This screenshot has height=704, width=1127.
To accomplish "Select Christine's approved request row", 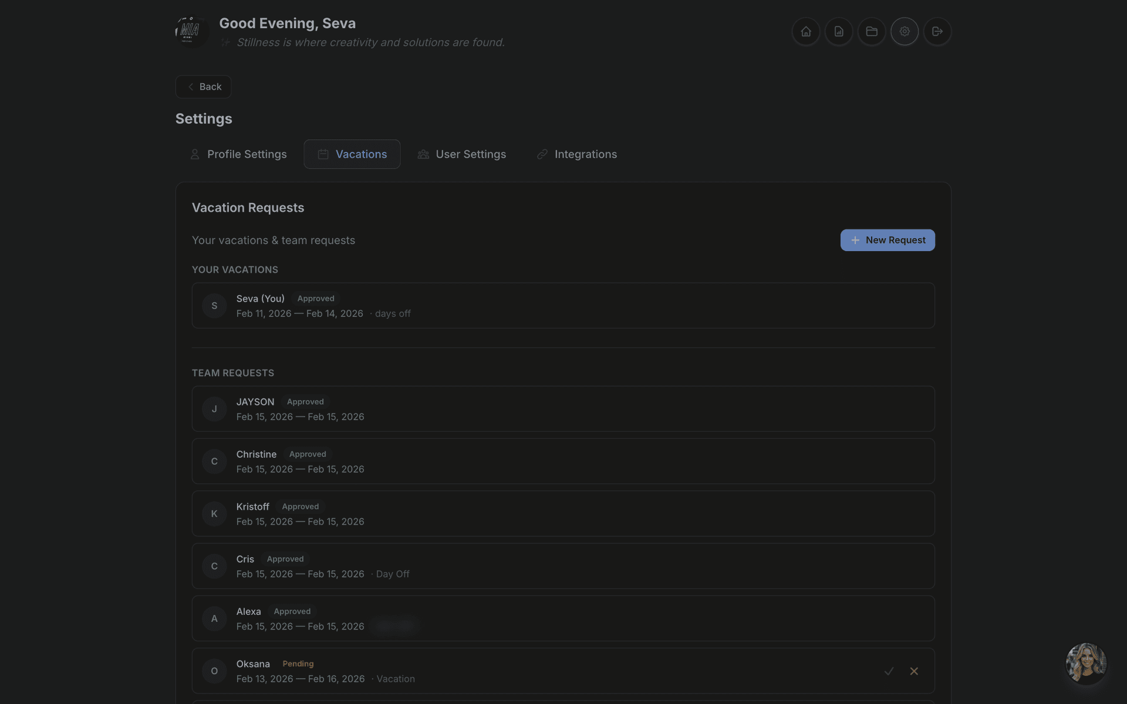I will 562,461.
